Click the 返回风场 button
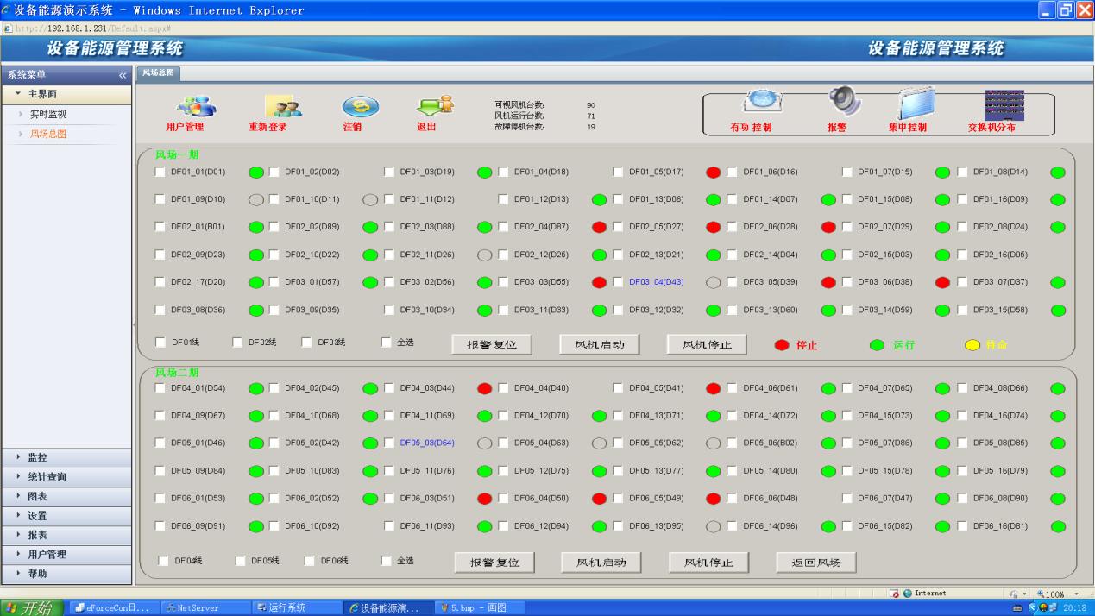The height and width of the screenshot is (616, 1095). point(815,563)
